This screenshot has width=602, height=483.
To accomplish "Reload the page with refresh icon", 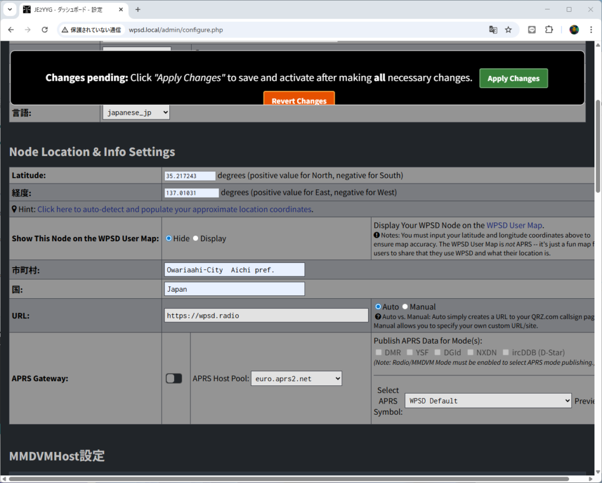I will click(x=45, y=30).
